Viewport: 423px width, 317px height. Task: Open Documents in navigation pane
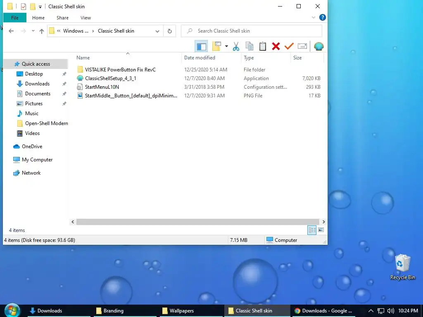tap(38, 94)
